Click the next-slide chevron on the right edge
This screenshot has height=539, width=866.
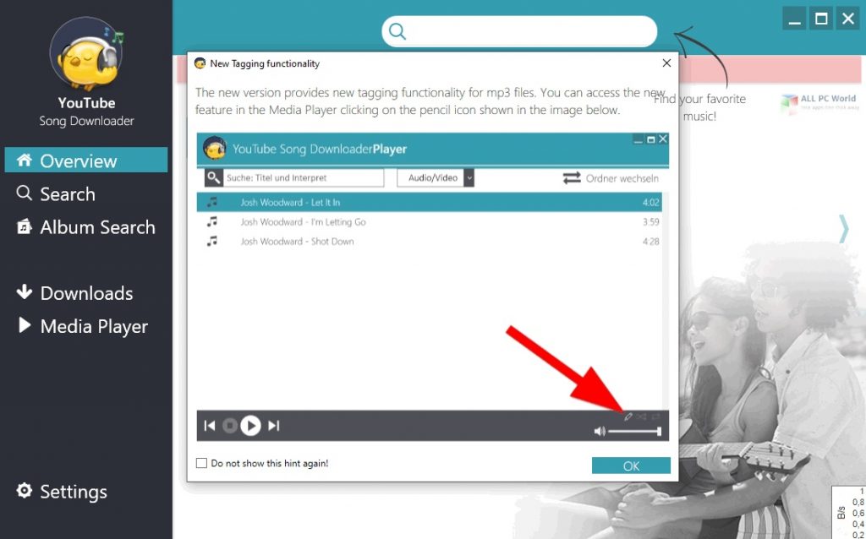tap(844, 228)
